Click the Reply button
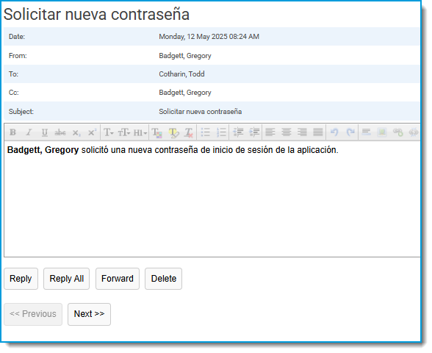This screenshot has height=353, width=432. click(21, 279)
